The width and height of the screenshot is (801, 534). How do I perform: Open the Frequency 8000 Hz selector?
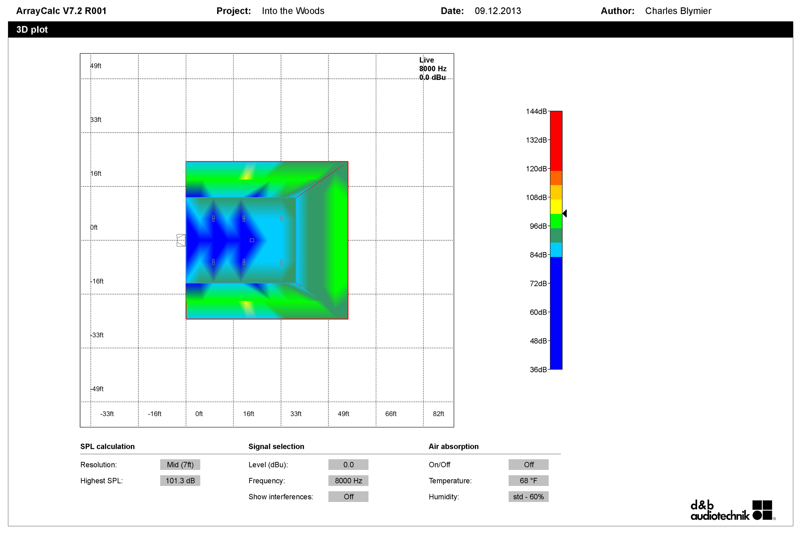(x=348, y=481)
